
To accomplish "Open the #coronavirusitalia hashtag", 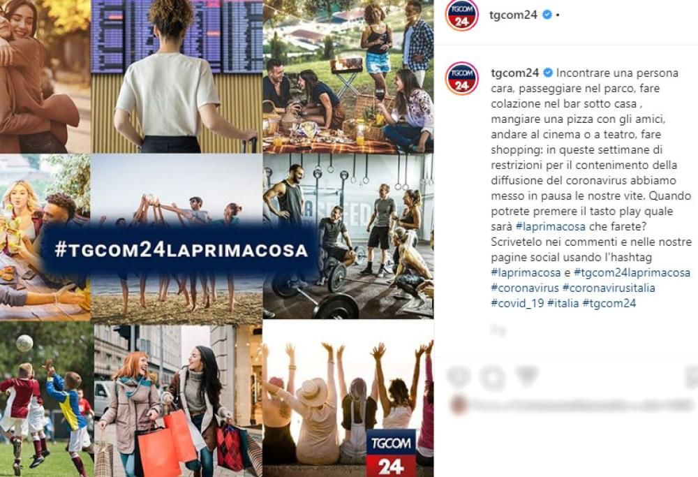I will (x=609, y=288).
